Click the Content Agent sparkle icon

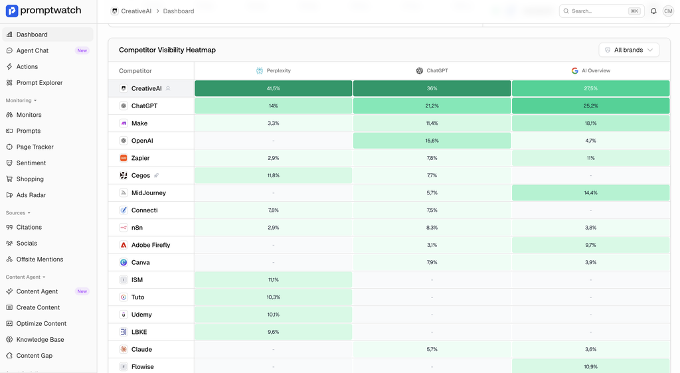tap(9, 291)
